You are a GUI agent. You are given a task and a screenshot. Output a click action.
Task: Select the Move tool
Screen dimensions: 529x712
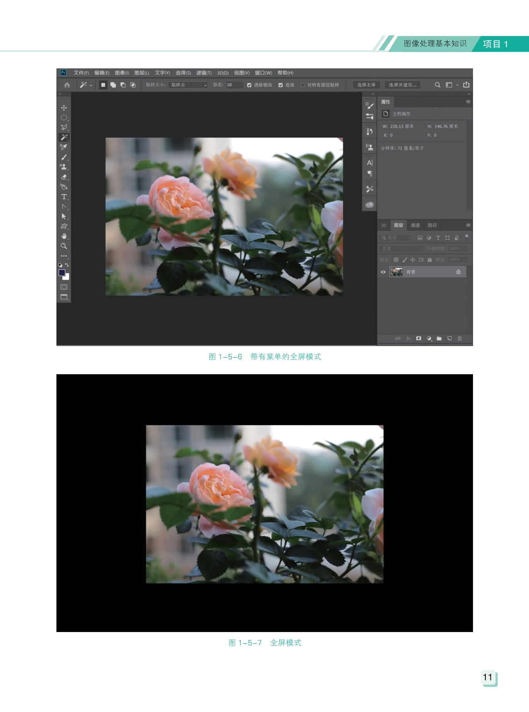click(x=64, y=108)
